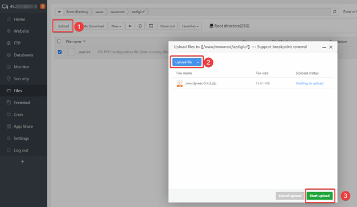Go to FTP in sidebar
This screenshot has width=357, height=207.
point(17,43)
